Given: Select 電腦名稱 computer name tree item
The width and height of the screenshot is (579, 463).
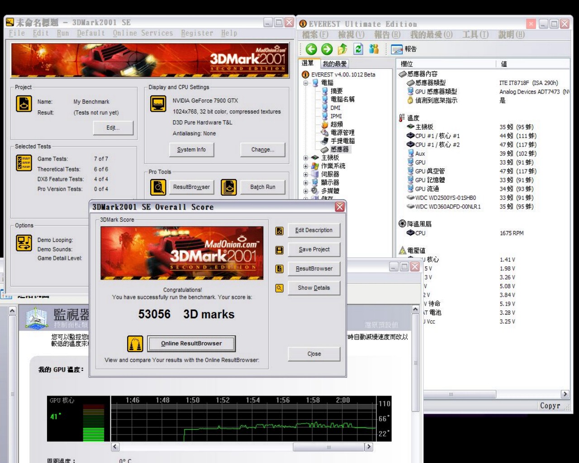Looking at the screenshot, I should (338, 99).
